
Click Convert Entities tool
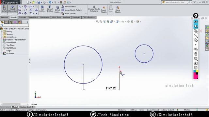[50, 9]
